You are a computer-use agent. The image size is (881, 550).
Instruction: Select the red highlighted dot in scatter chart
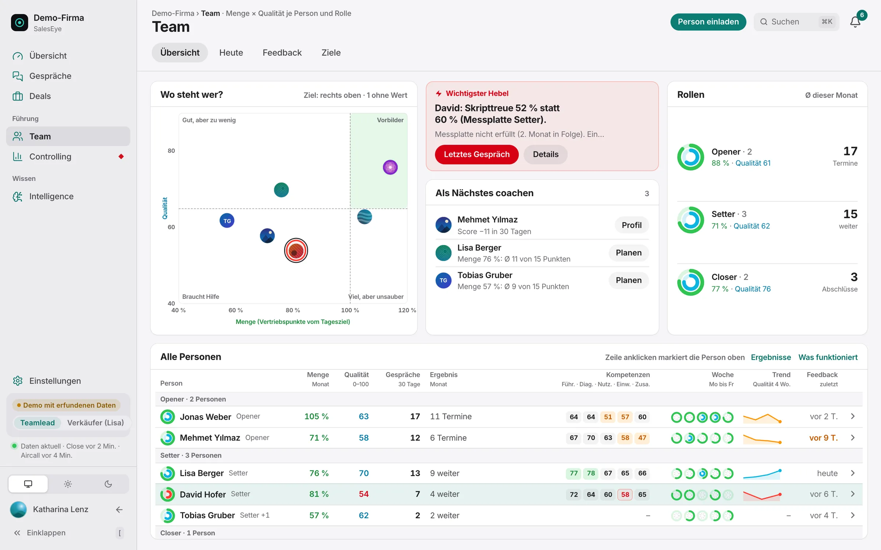pyautogui.click(x=296, y=250)
